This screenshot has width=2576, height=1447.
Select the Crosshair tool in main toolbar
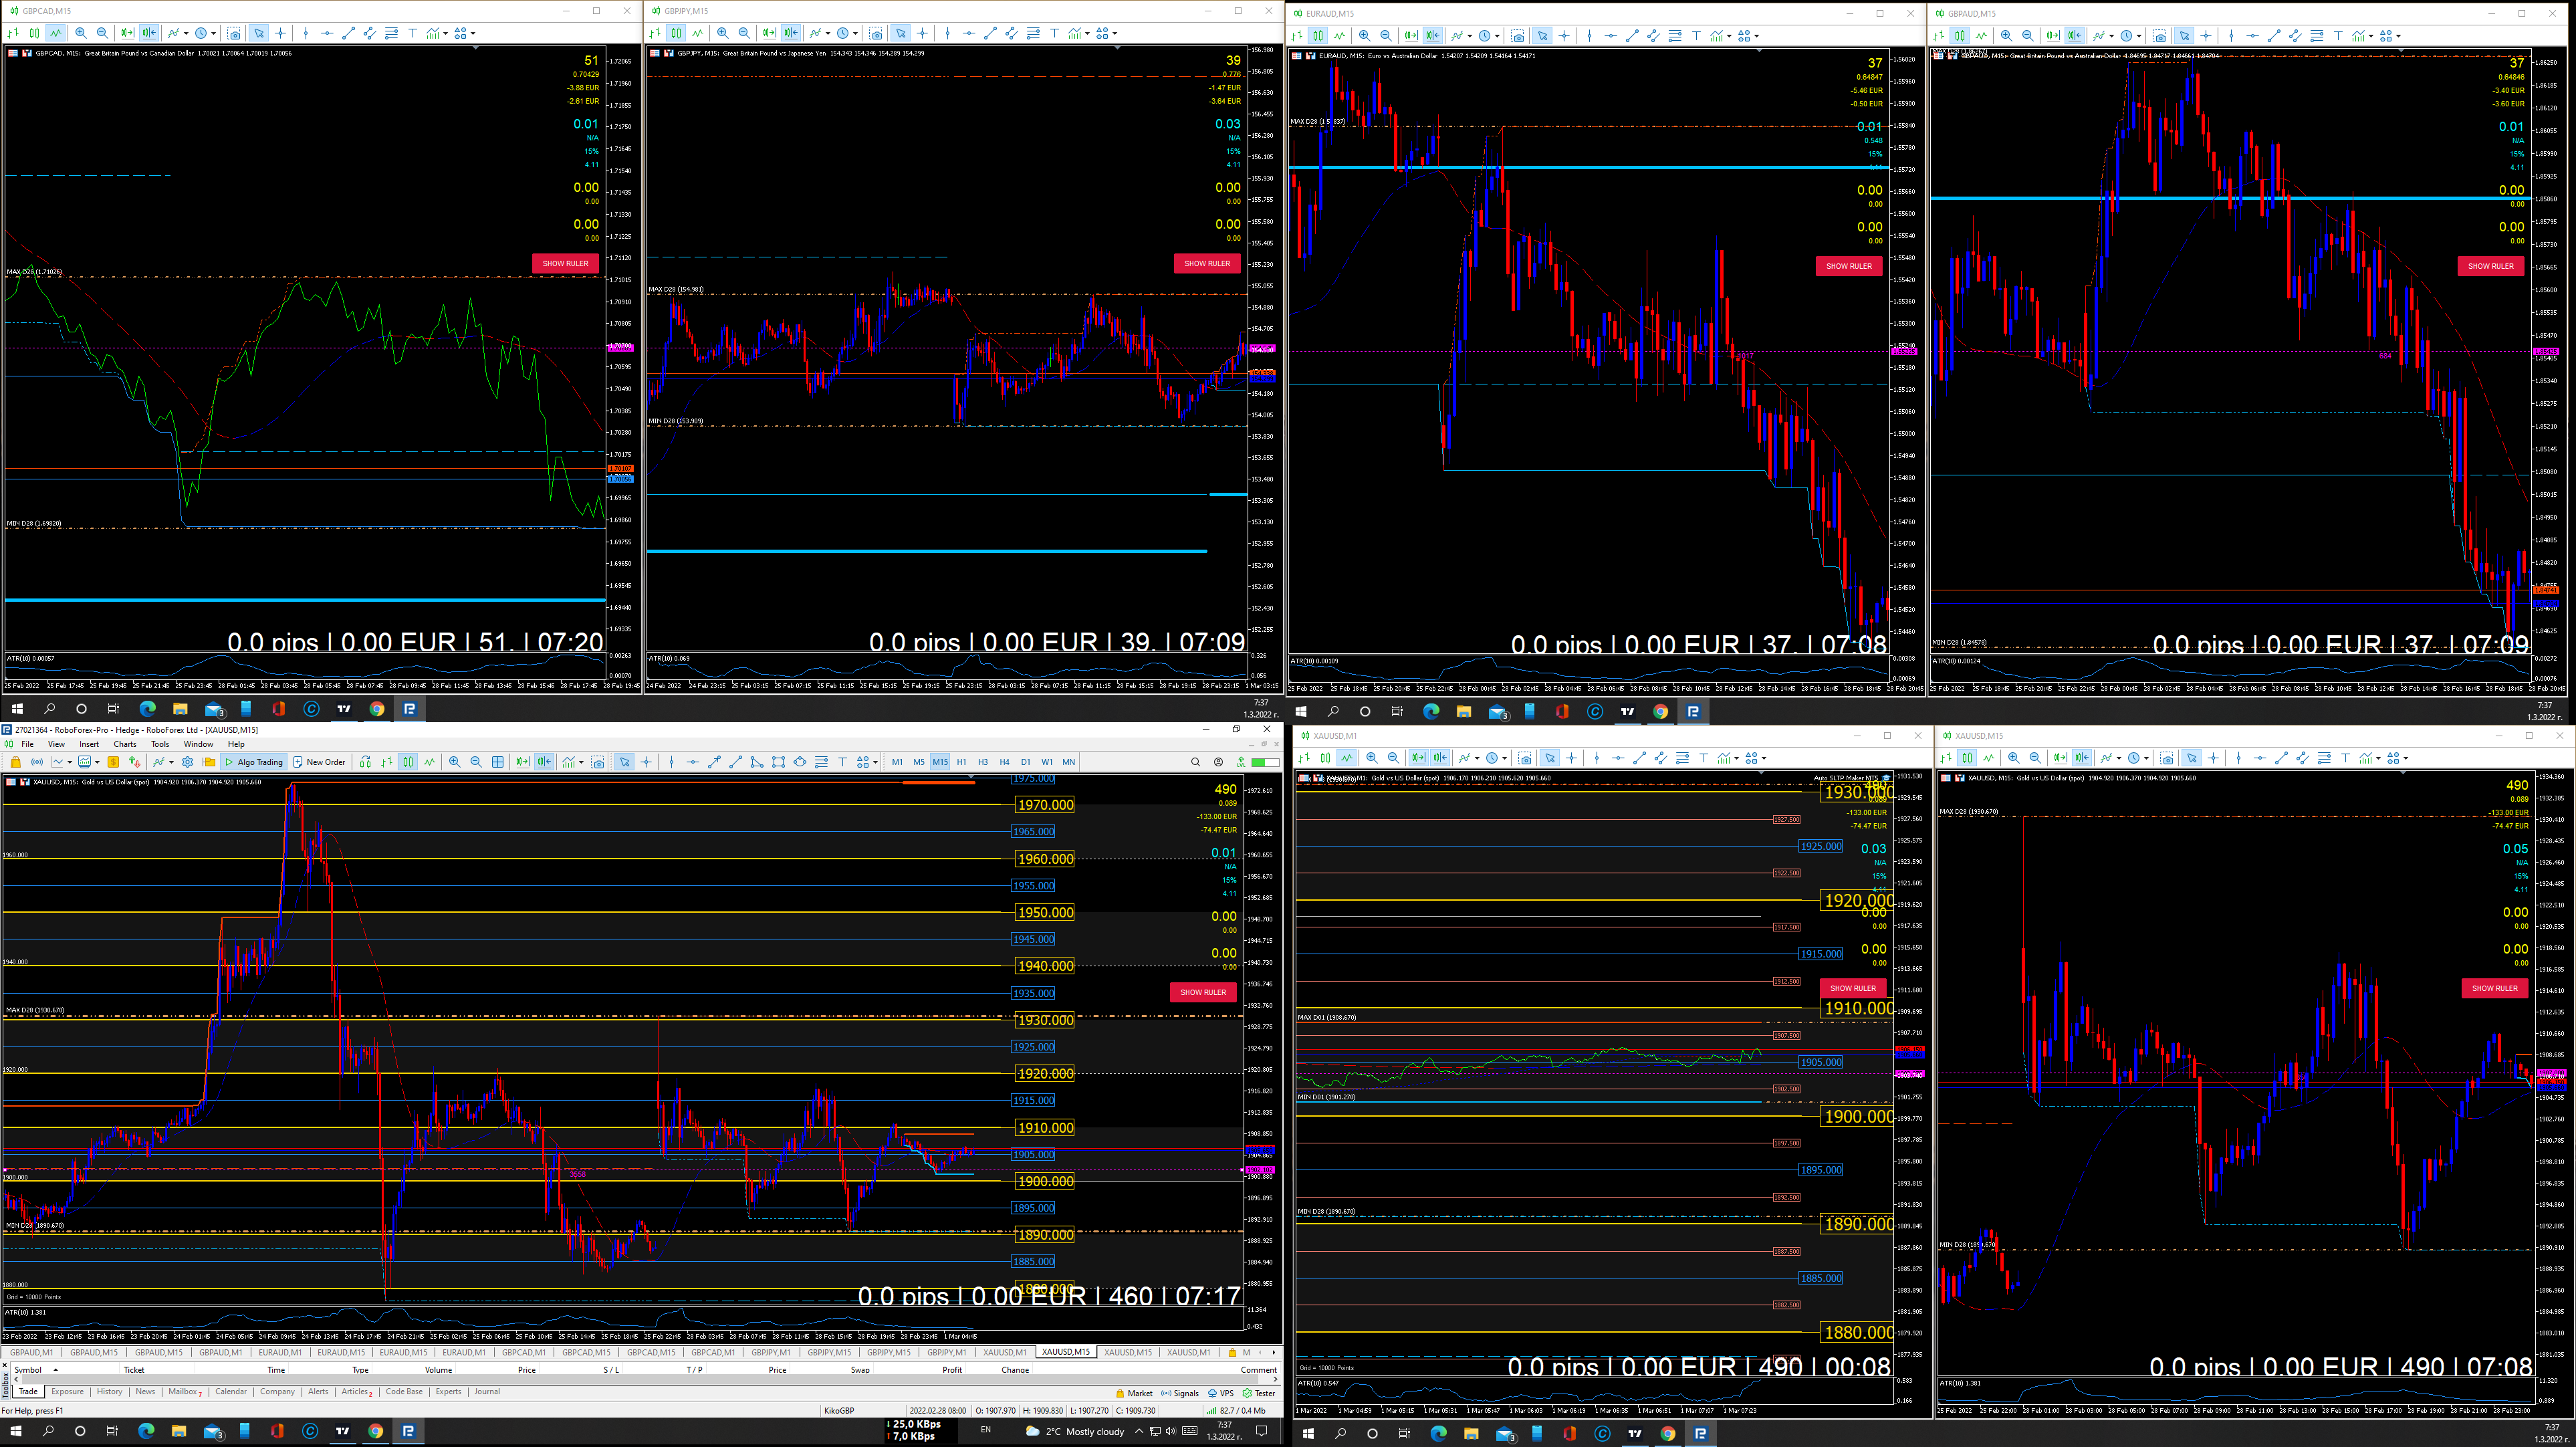pyautogui.click(x=646, y=762)
